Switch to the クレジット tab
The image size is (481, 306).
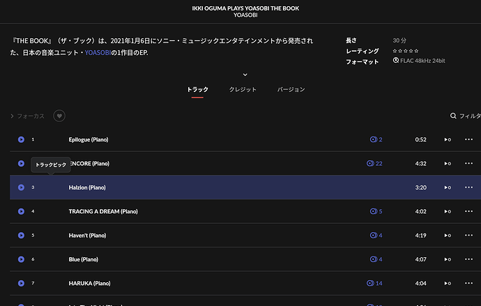(243, 89)
